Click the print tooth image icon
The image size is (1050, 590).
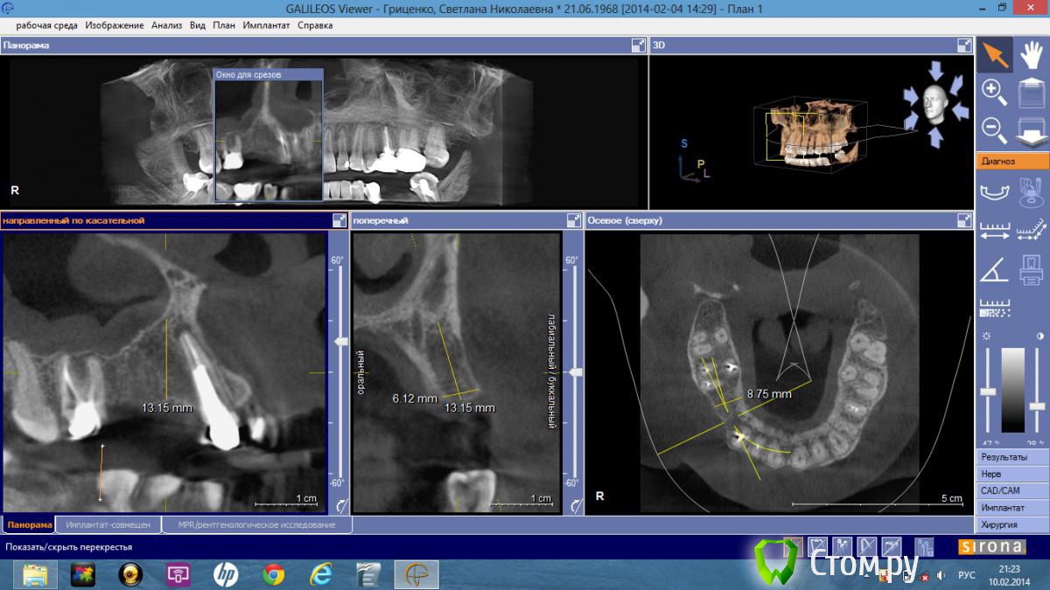coord(1032,269)
